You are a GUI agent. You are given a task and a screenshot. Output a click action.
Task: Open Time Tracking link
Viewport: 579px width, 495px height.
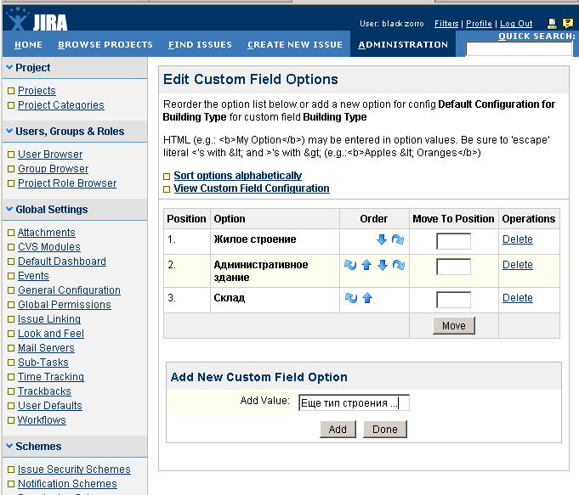coord(51,377)
